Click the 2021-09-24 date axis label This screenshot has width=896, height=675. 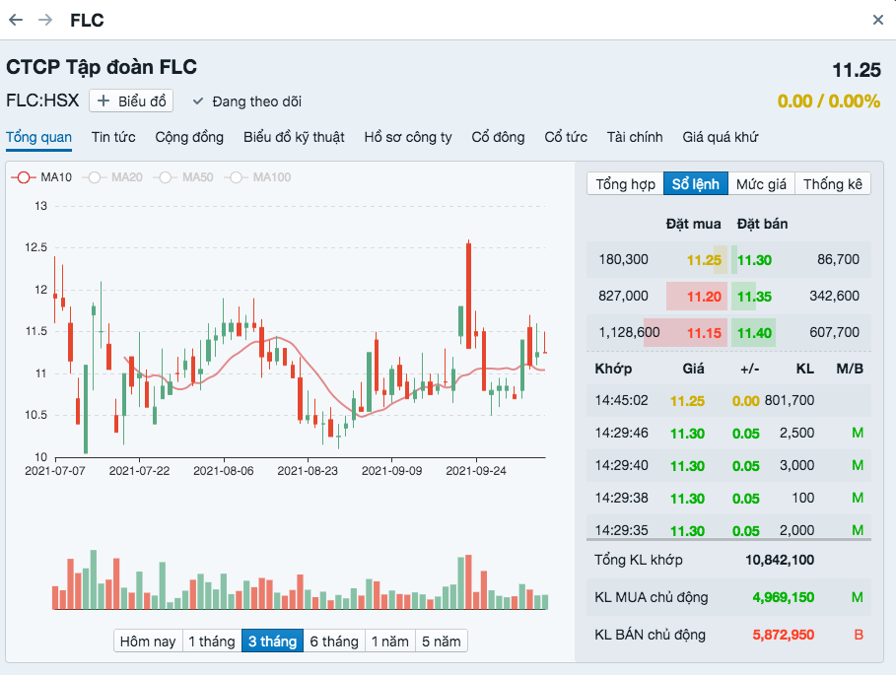(476, 471)
